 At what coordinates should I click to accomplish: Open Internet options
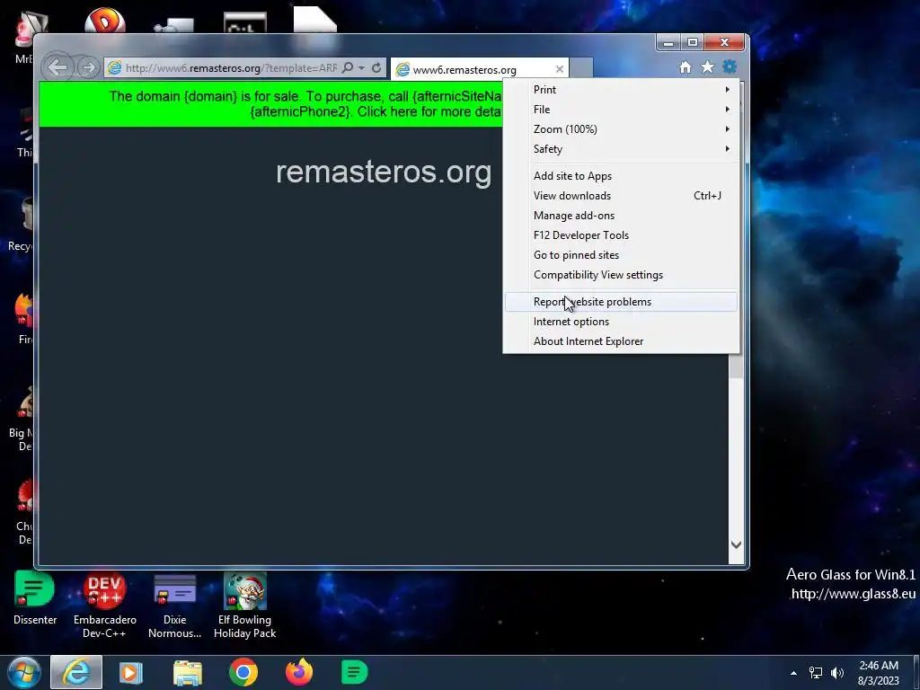[622, 322]
